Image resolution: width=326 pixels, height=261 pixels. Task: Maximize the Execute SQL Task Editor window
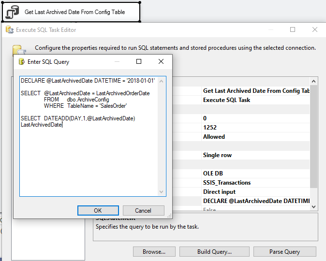pos(293,29)
